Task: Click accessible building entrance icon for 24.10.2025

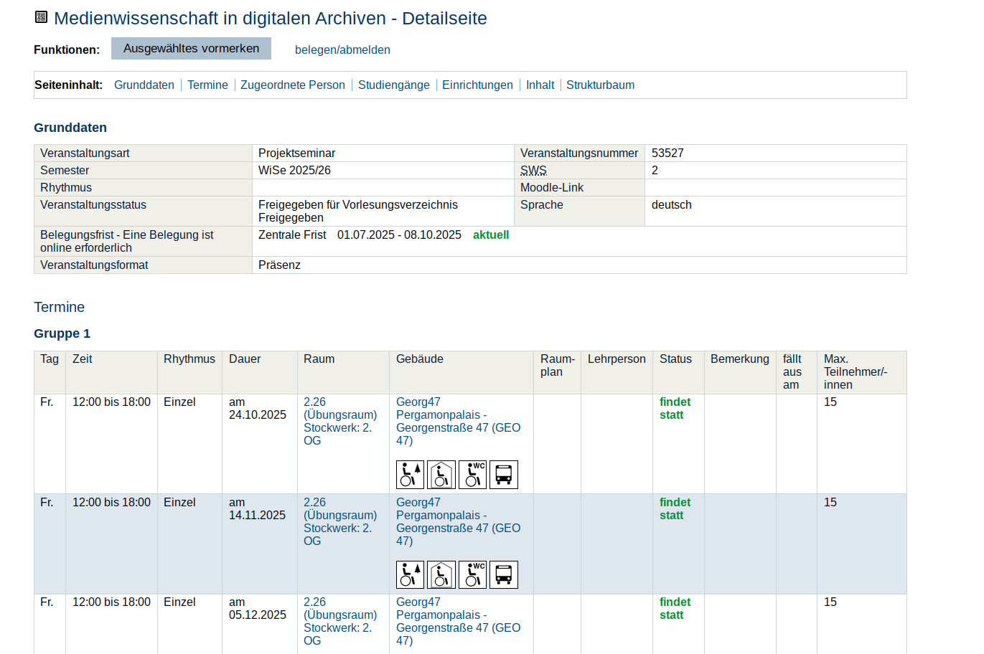Action: (441, 475)
